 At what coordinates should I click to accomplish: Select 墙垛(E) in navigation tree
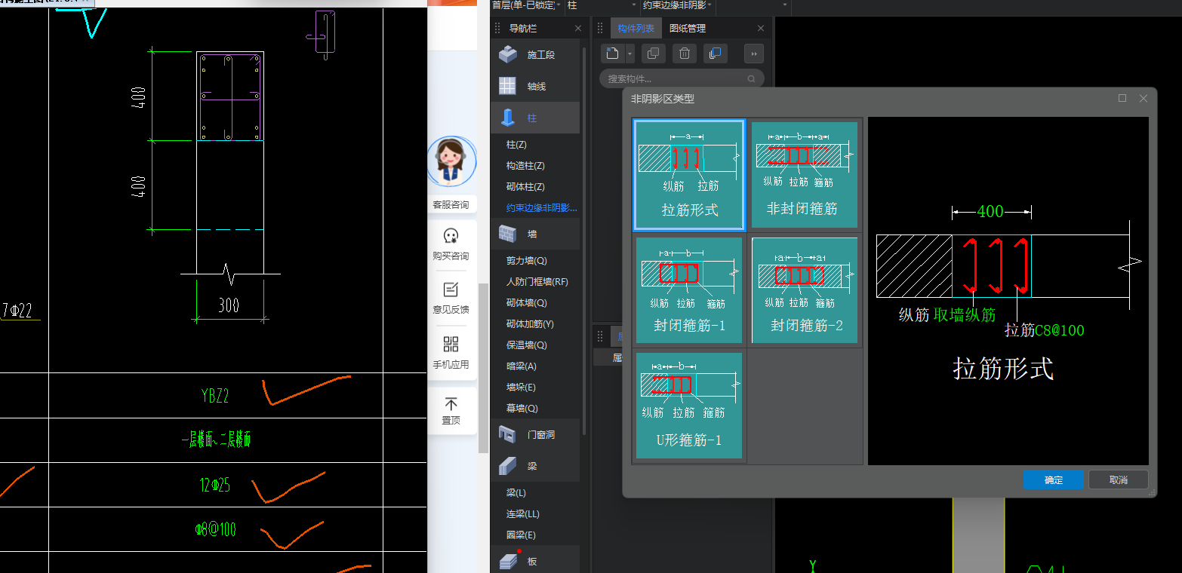(x=521, y=387)
